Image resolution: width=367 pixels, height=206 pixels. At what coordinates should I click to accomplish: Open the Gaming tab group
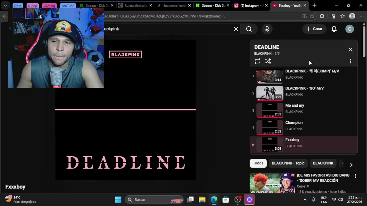click(49, 6)
